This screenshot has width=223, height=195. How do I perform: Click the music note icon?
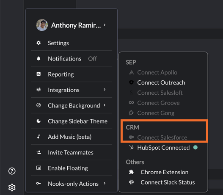pos(39,137)
